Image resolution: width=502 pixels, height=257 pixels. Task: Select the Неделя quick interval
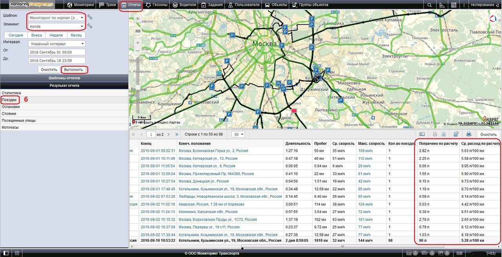[56, 35]
